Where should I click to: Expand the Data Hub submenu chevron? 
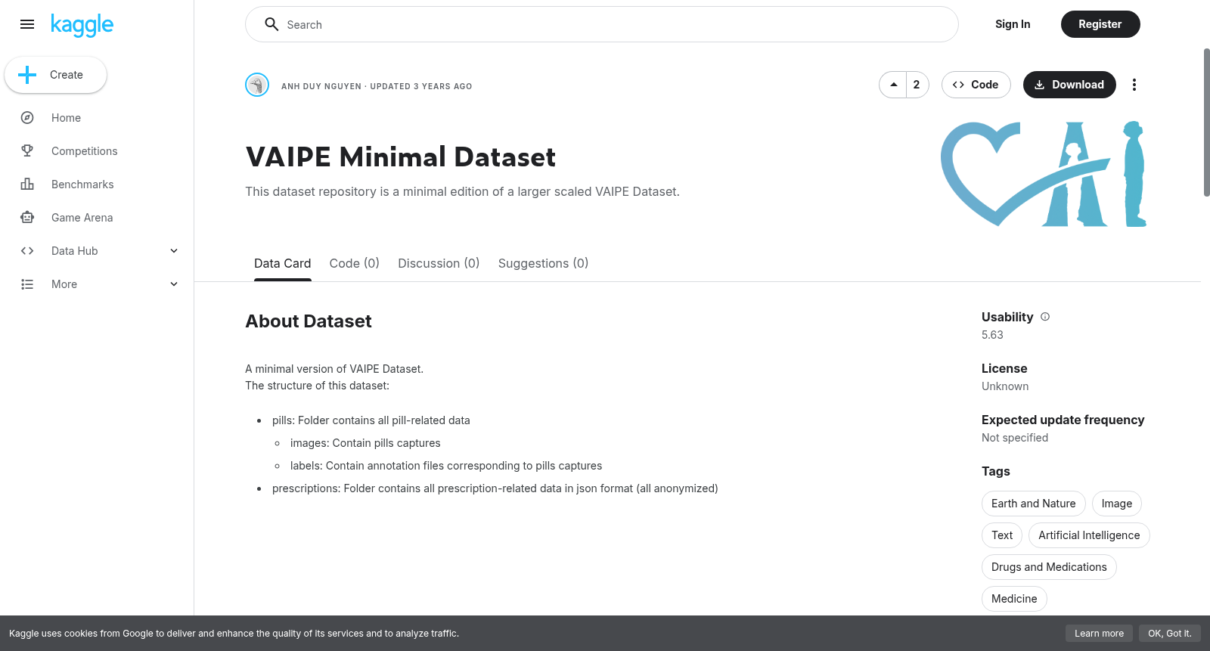tap(174, 251)
